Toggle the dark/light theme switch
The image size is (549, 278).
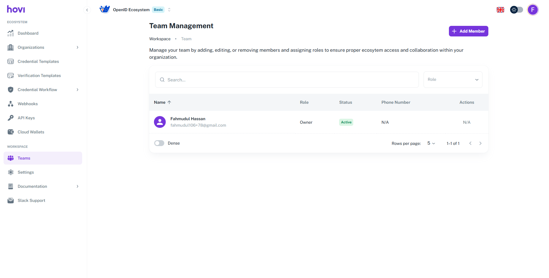point(516,10)
